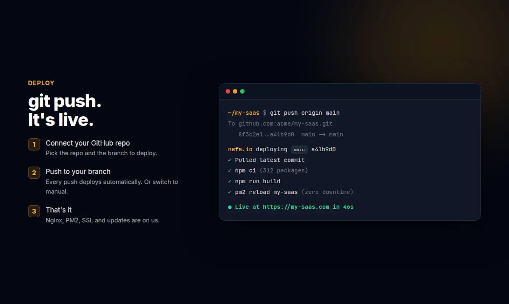
Task: Select the "Push to your branch" step title
Action: pos(78,172)
